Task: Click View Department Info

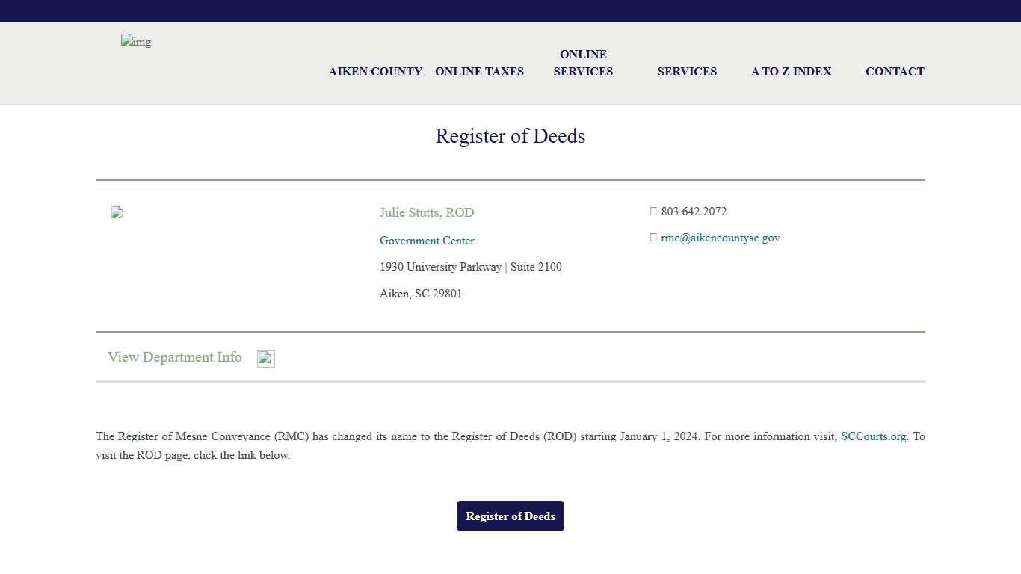Action: 174,357
